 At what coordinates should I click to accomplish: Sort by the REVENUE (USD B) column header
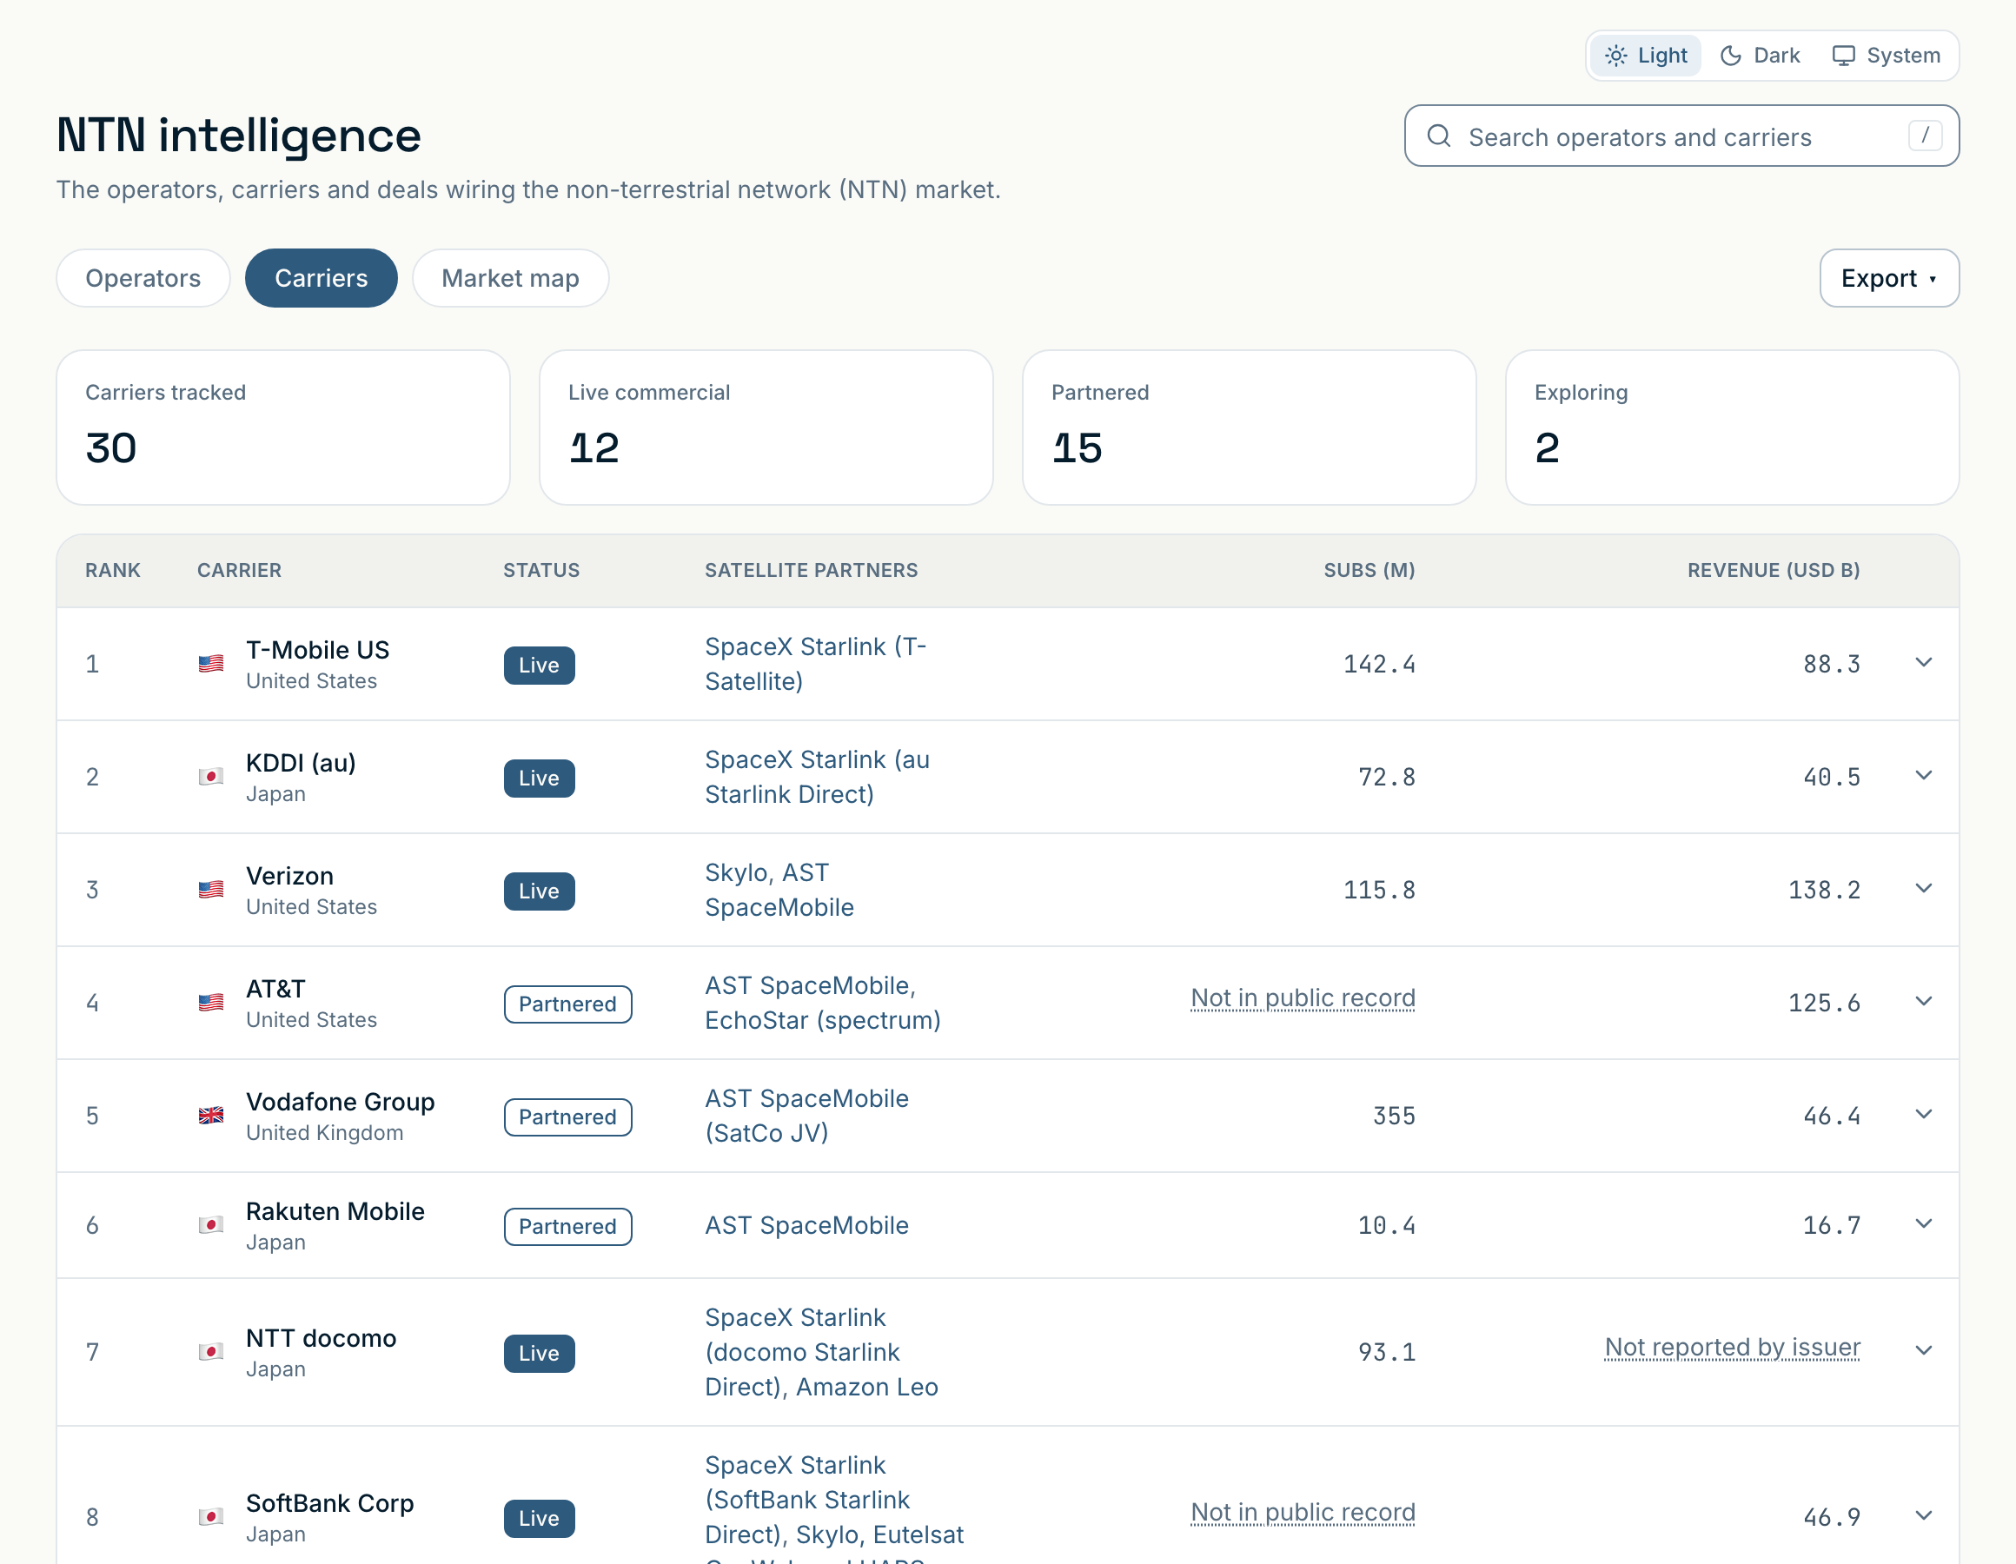(x=1774, y=571)
